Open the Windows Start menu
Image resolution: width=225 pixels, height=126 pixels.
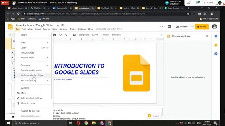coord(8,123)
